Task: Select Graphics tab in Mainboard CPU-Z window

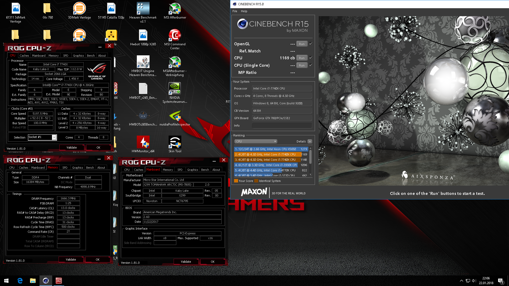Action: pos(192,170)
